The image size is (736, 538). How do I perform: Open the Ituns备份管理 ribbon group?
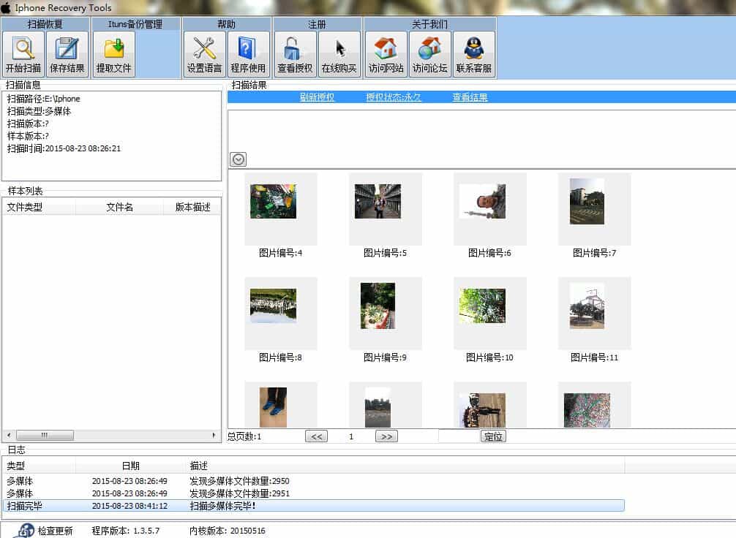click(x=135, y=24)
